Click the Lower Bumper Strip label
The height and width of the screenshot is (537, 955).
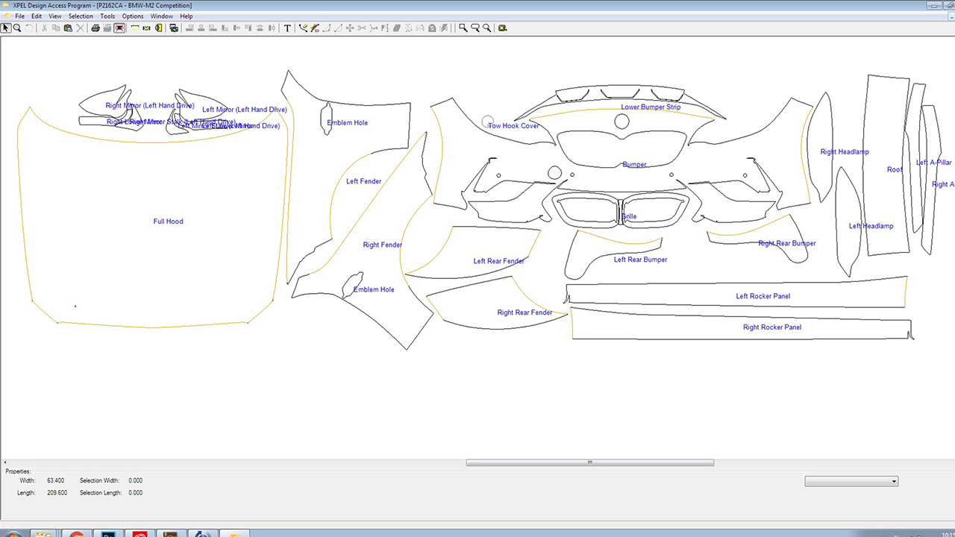(x=651, y=107)
